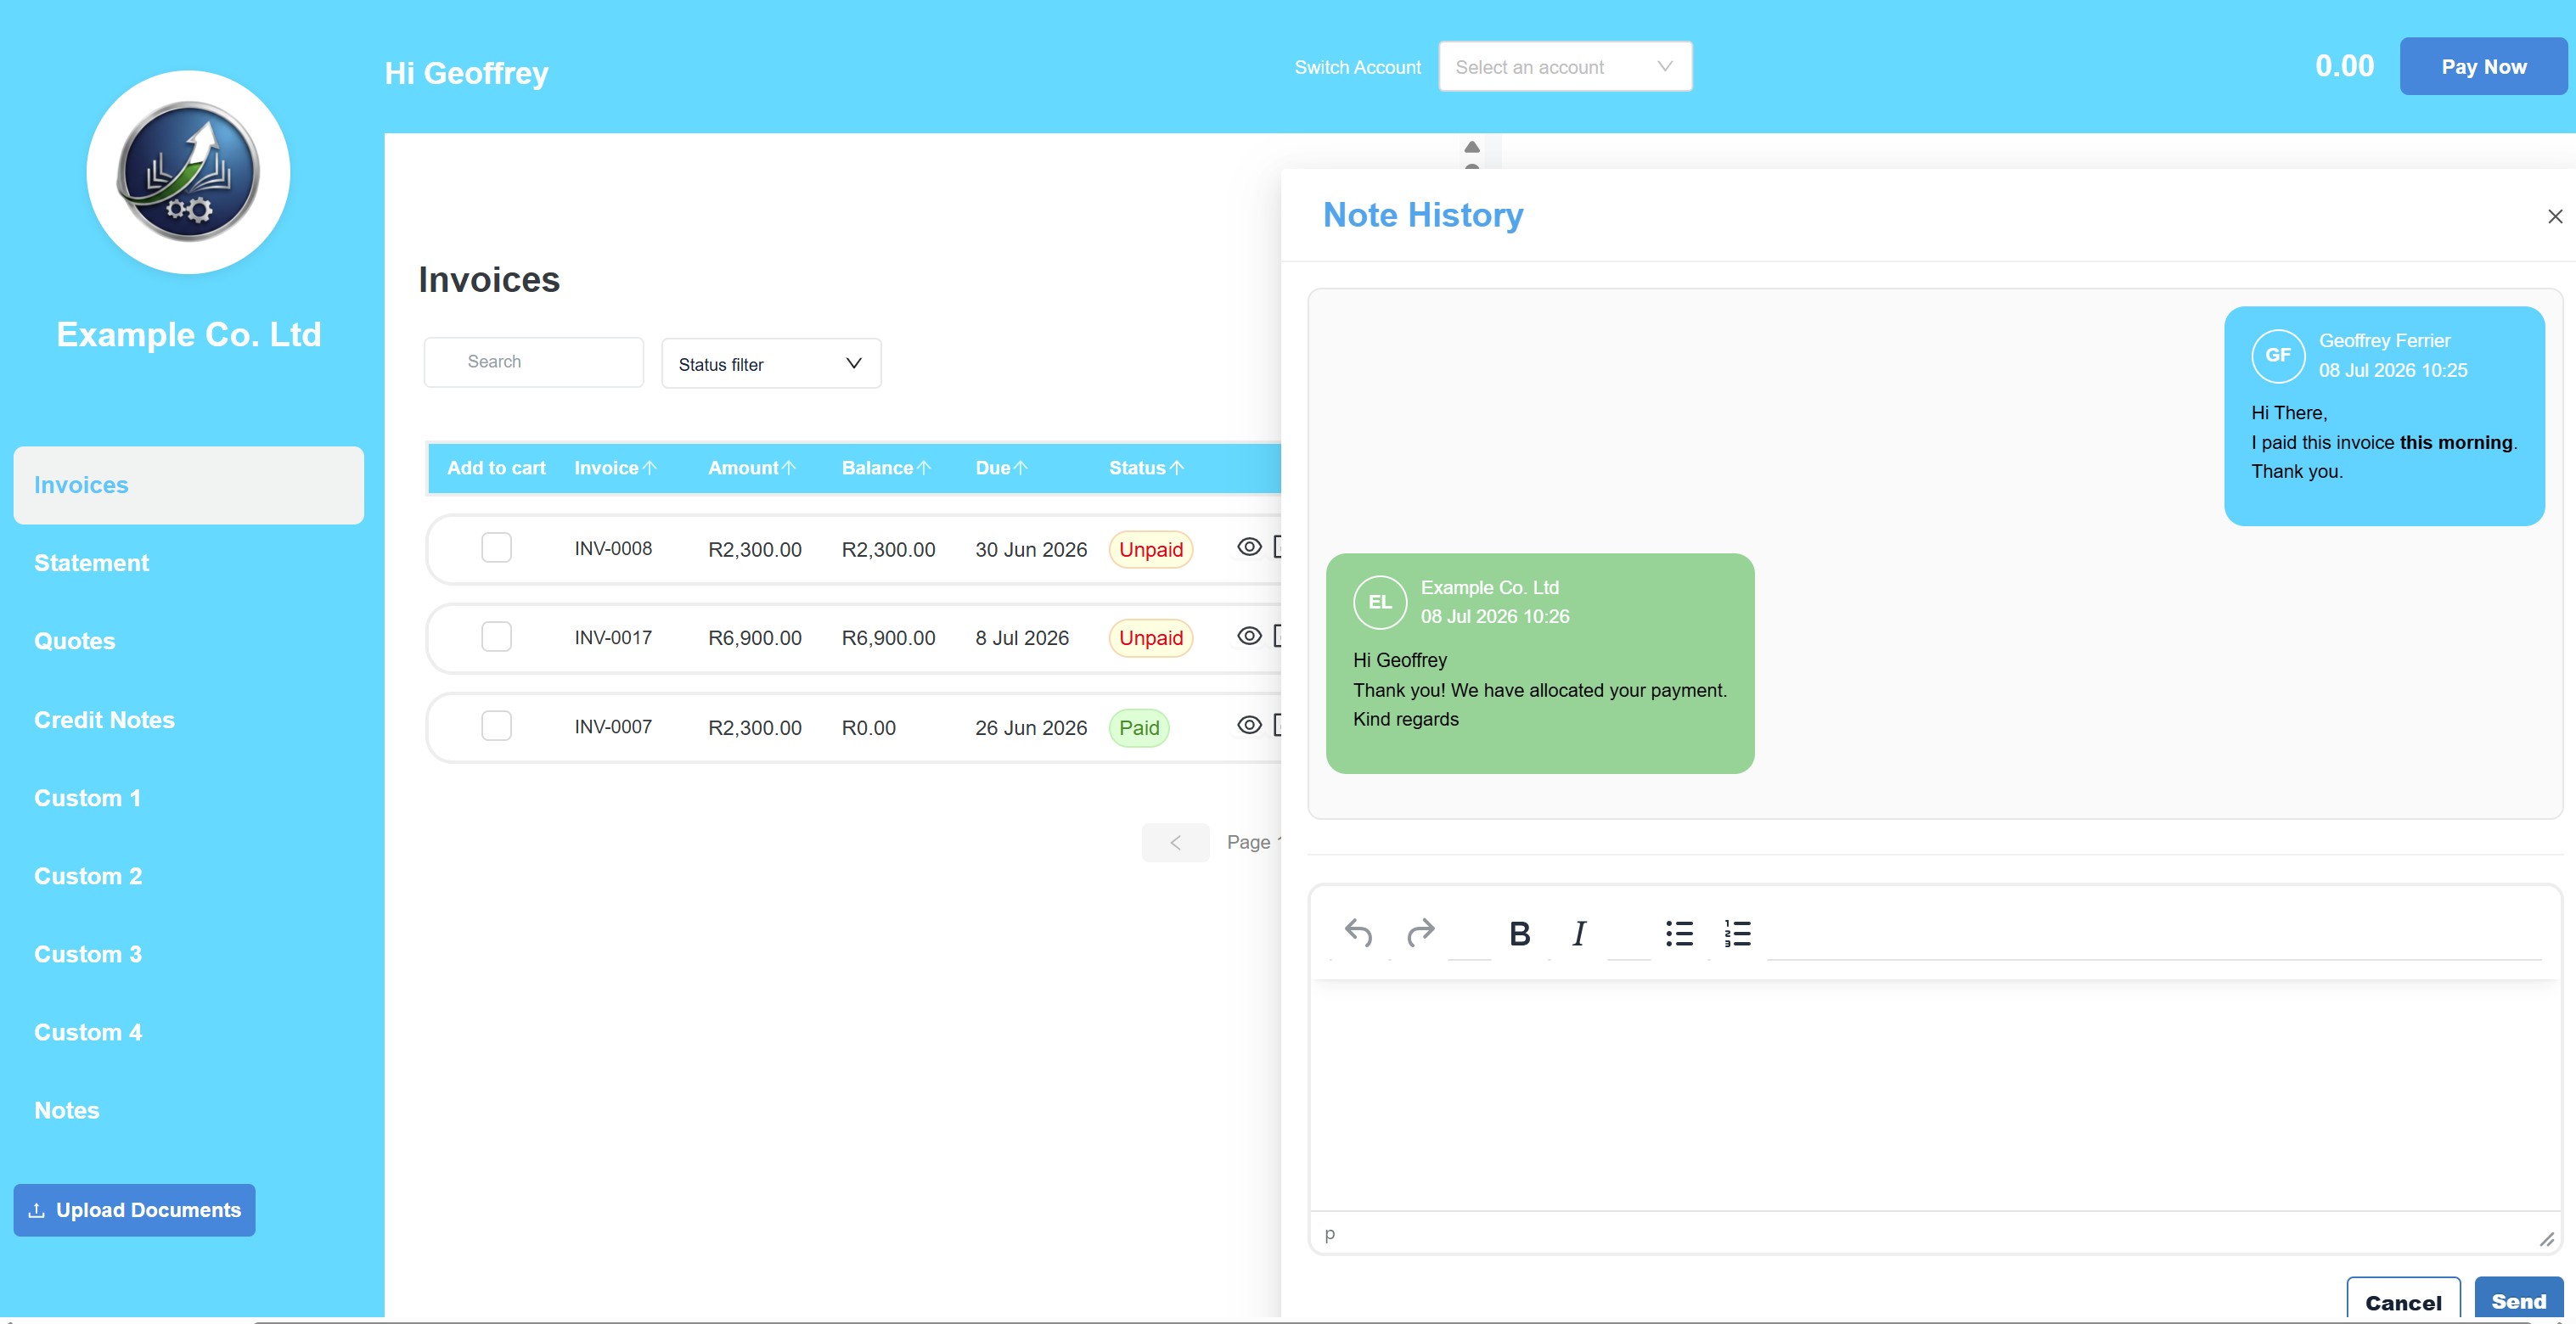Click the editor resize handle icon
The width and height of the screenshot is (2576, 1324).
[x=2546, y=1239]
